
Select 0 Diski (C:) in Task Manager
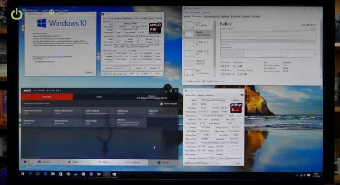point(199,44)
